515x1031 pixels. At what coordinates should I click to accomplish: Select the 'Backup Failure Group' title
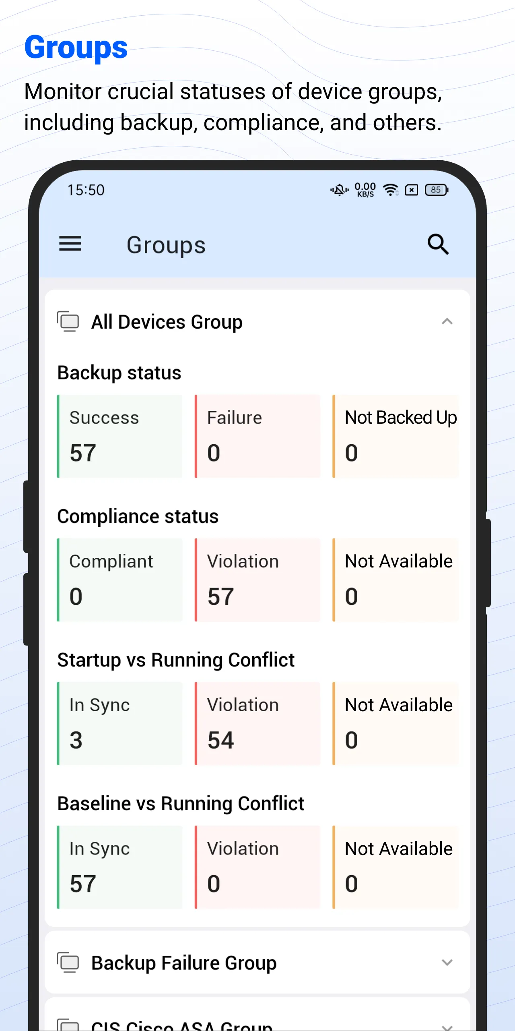pos(184,963)
